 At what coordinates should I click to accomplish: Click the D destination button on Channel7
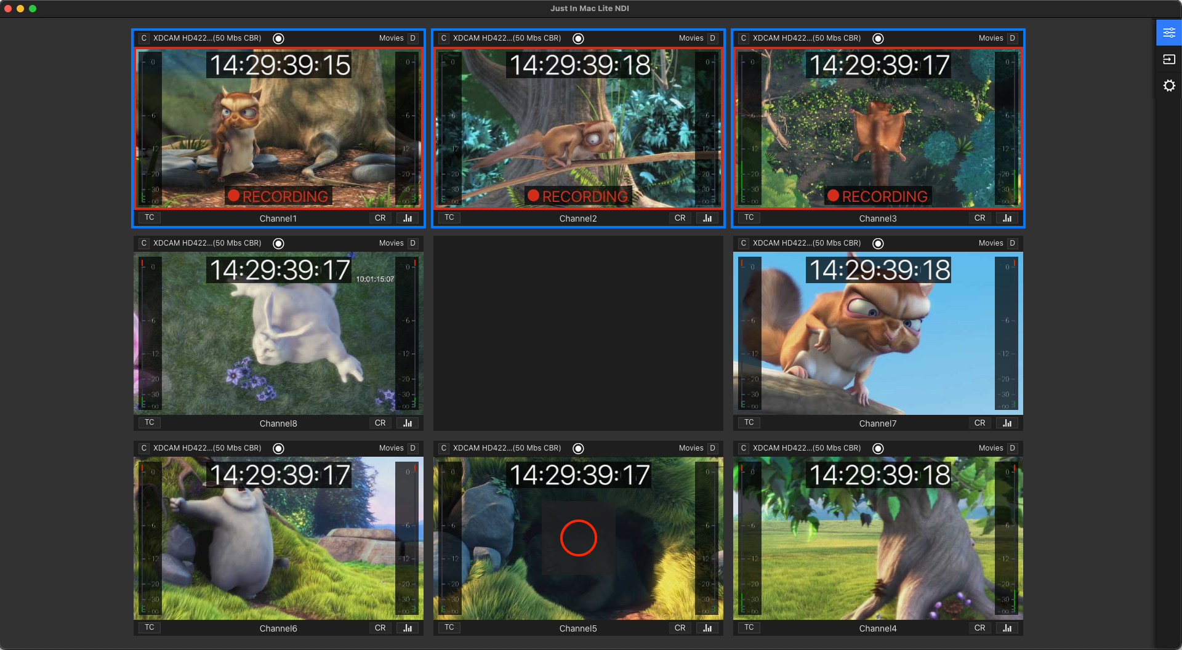pyautogui.click(x=1012, y=243)
